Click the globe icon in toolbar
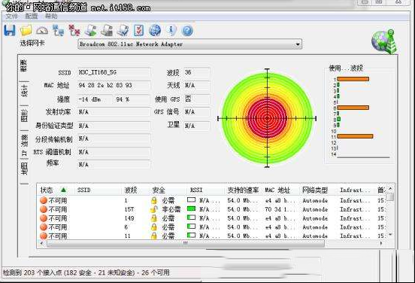Image resolution: width=415 pixels, height=283 pixels. (155, 30)
